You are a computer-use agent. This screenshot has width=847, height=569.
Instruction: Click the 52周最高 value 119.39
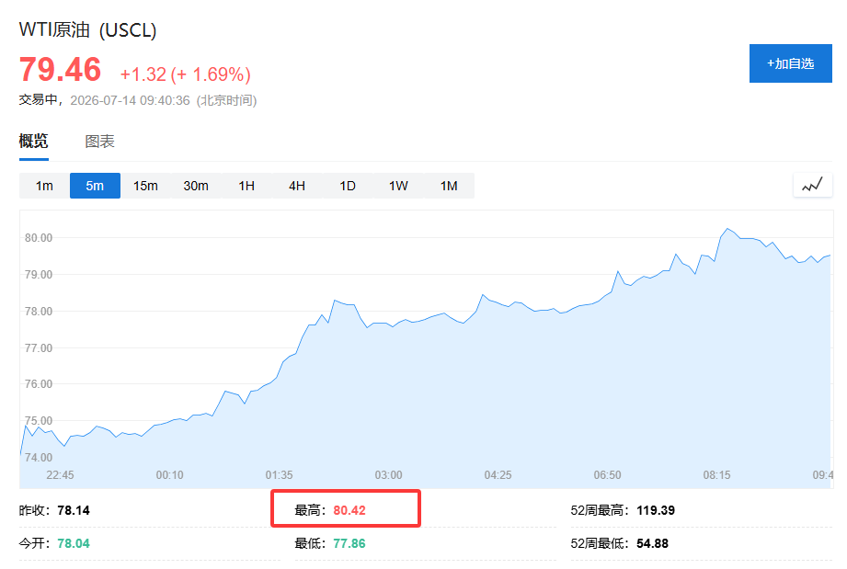(x=655, y=510)
